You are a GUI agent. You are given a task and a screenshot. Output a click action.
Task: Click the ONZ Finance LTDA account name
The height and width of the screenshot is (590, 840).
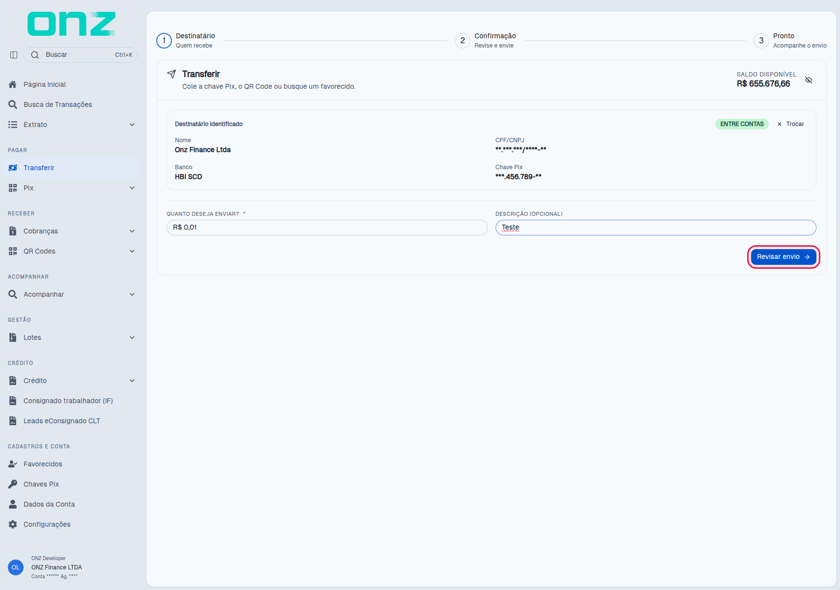pyautogui.click(x=56, y=567)
